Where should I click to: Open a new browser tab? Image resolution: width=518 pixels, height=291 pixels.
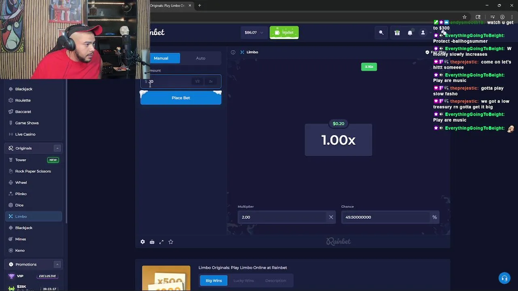point(200,6)
